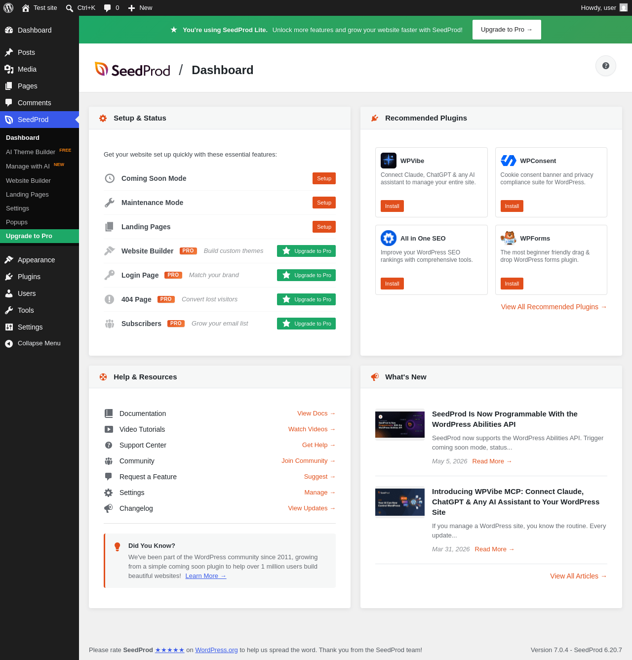The image size is (632, 660).
Task: Click the Collapse Menu arrow icon
Action: coord(9,344)
